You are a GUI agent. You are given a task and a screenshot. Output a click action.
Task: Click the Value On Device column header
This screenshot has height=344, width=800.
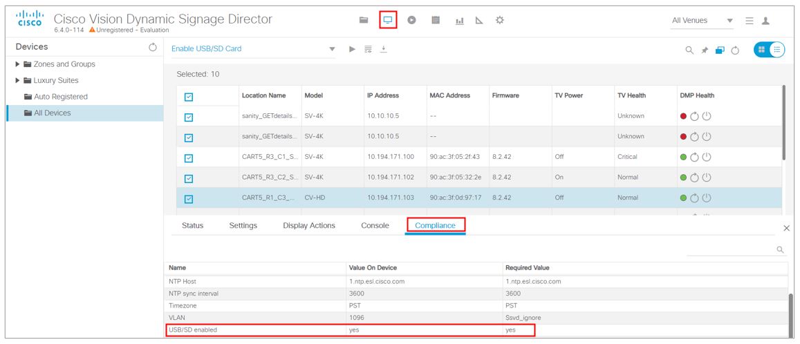click(x=373, y=267)
